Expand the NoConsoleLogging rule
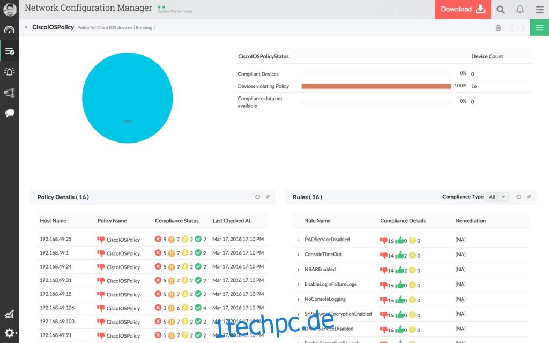Viewport: 549px width, 343px height. (x=298, y=300)
